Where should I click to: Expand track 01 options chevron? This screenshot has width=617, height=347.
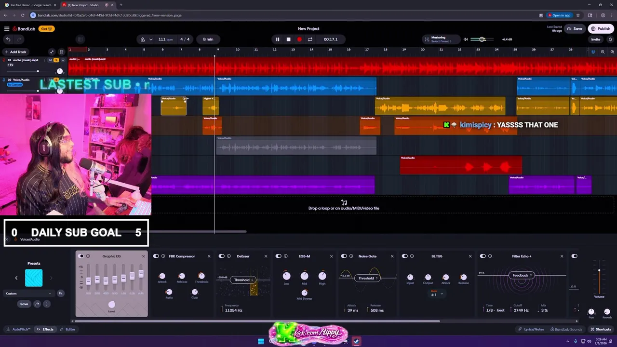[x=63, y=60]
